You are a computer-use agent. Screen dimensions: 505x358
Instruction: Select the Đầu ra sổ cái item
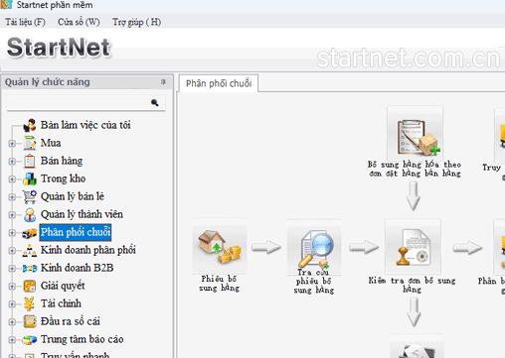click(70, 321)
